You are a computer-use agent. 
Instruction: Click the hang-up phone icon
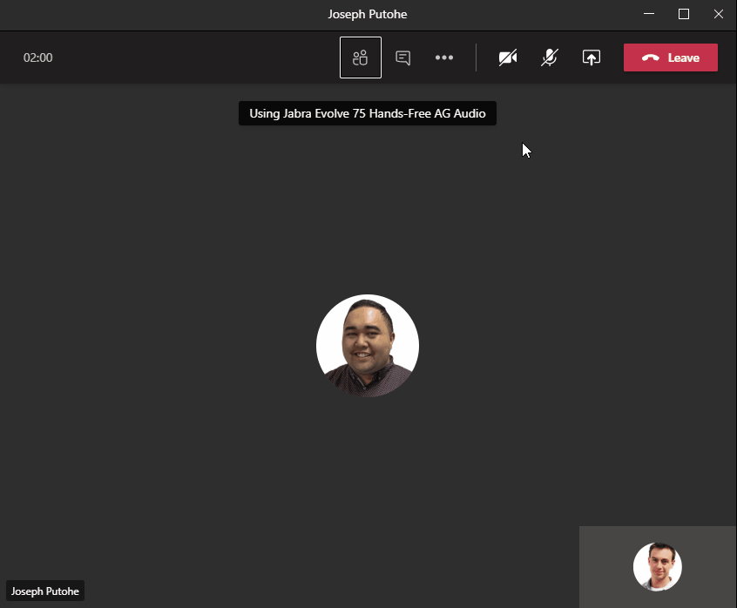tap(651, 57)
